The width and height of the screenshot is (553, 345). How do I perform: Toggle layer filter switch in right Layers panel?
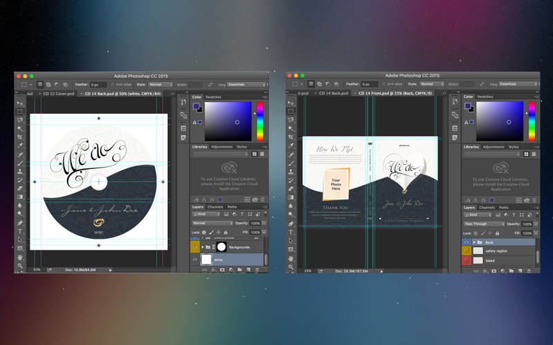point(537,214)
